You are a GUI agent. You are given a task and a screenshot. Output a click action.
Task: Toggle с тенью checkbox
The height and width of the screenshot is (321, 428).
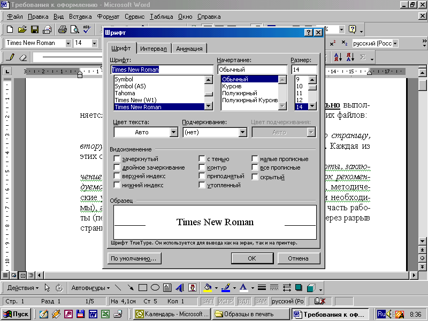202,158
